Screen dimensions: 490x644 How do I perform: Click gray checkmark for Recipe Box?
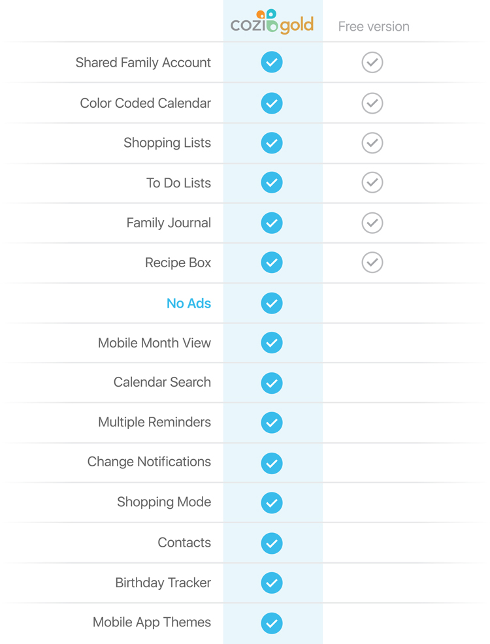click(x=372, y=263)
